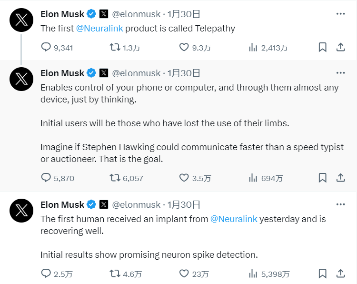Bookmark the first human implant tweet

pos(322,274)
